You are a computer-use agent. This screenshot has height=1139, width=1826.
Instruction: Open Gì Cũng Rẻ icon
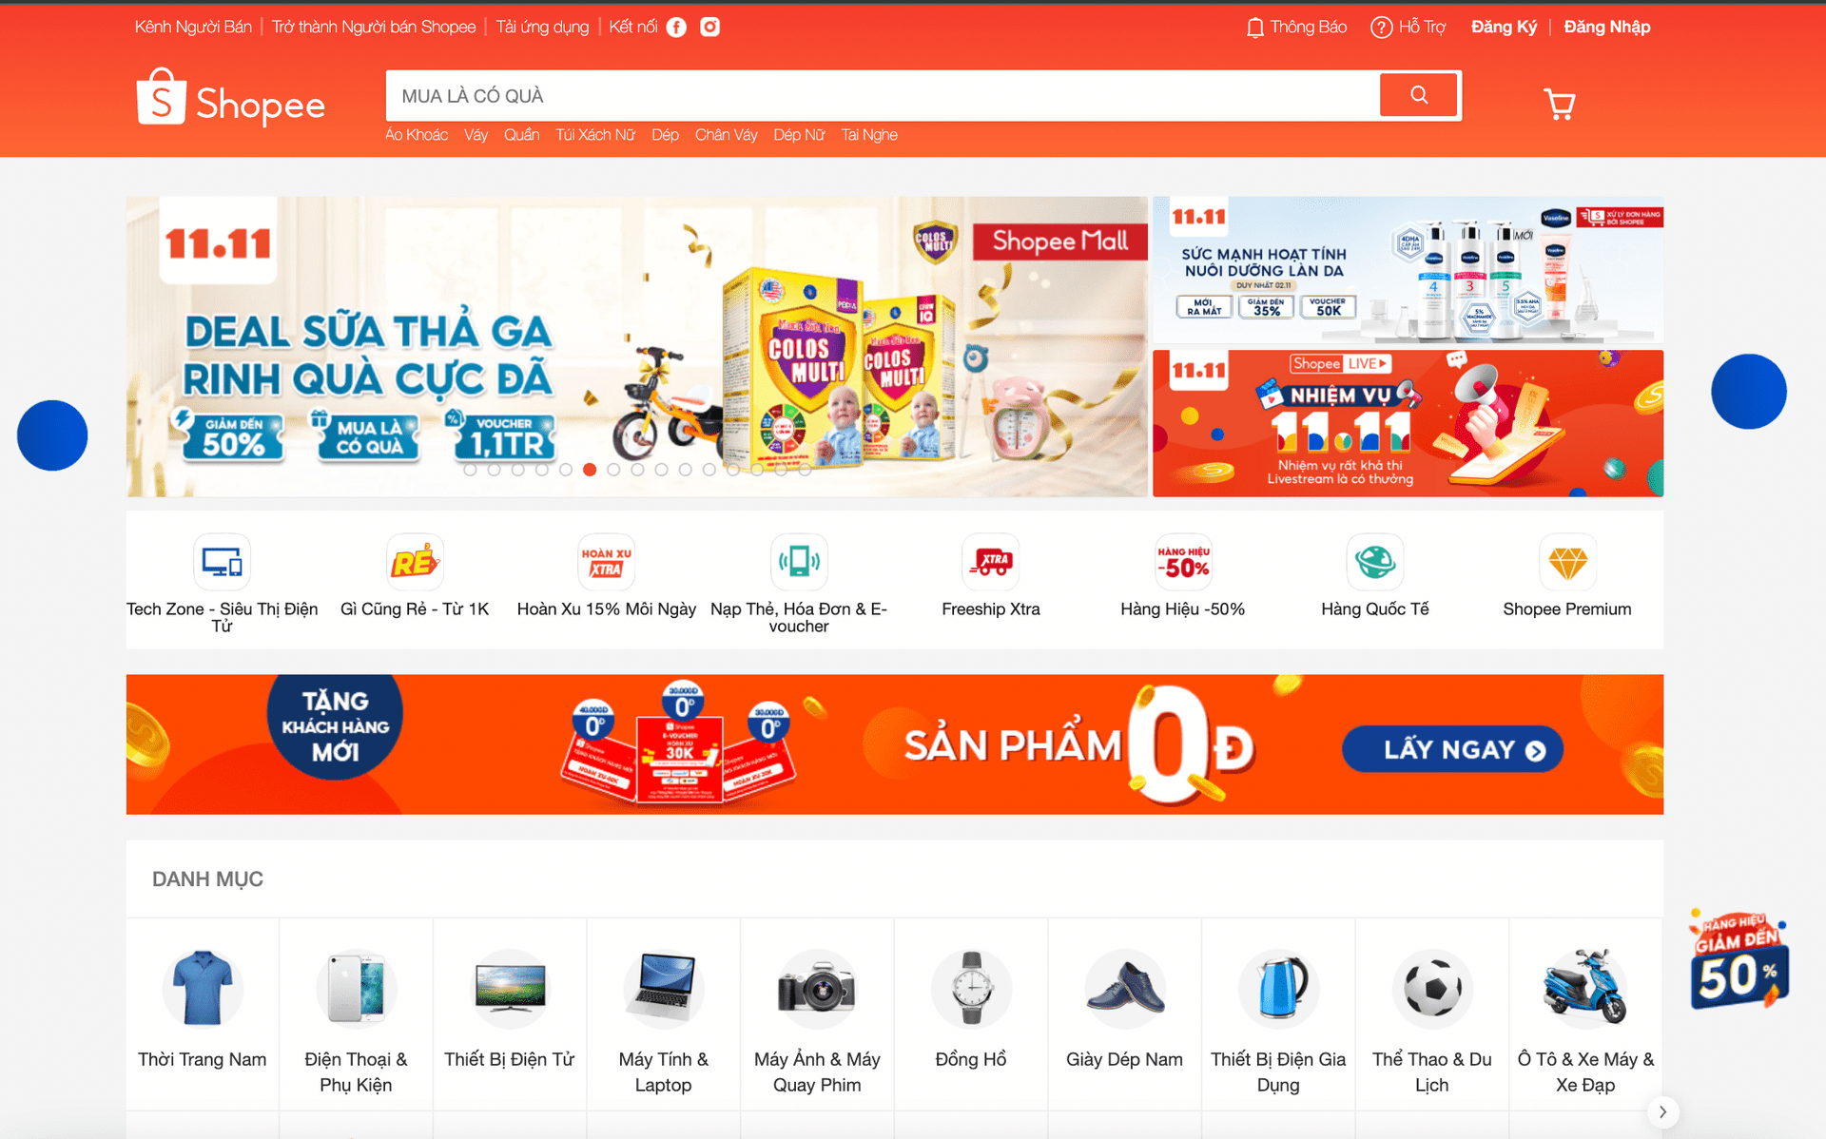tap(415, 562)
